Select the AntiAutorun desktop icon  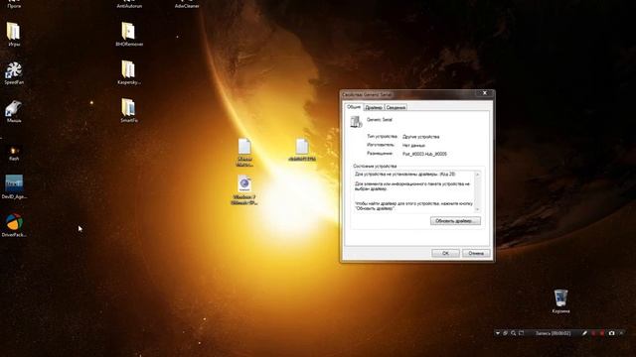129,4
